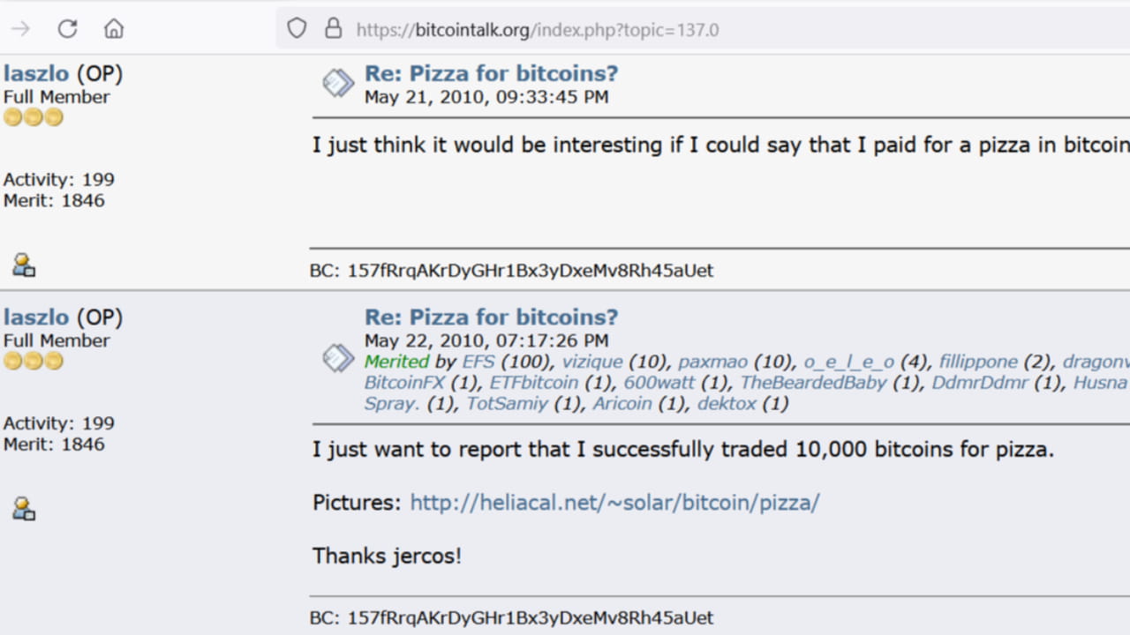The height and width of the screenshot is (635, 1130).
Task: Click the profile person icon under laszlo's first post
Action: click(23, 262)
